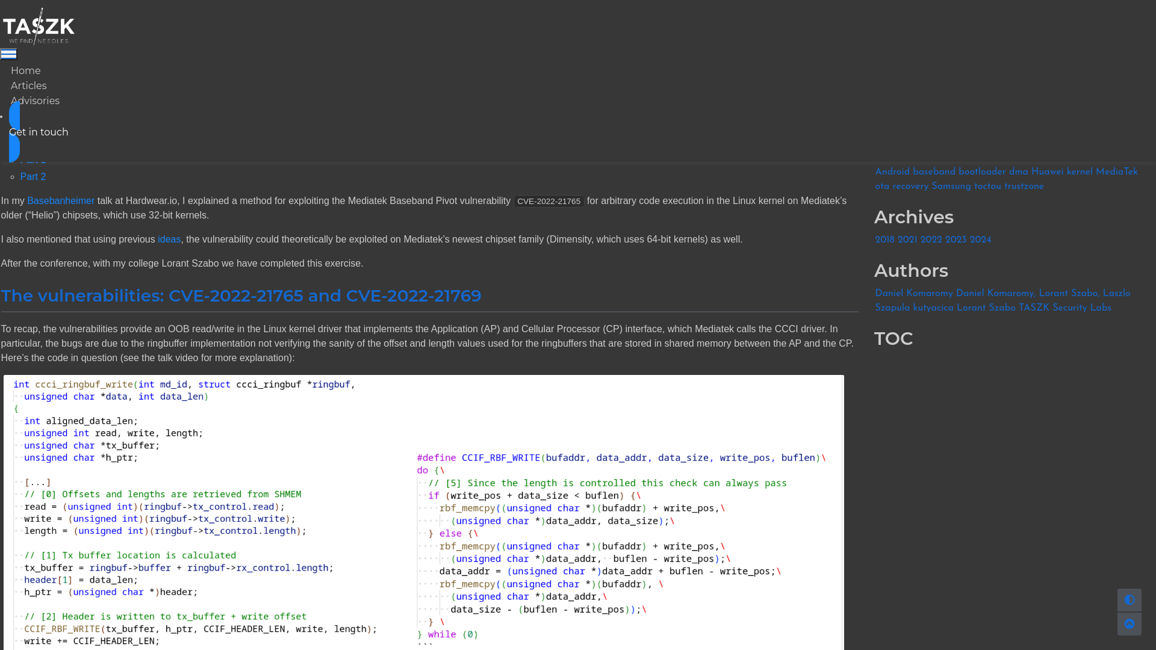Open the 2023 archive
Screen dimensions: 1156x650
pyautogui.click(x=956, y=240)
